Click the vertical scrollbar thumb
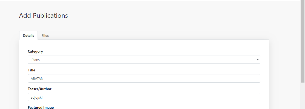Image resolution: width=305 pixels, height=109 pixels. [x=303, y=41]
